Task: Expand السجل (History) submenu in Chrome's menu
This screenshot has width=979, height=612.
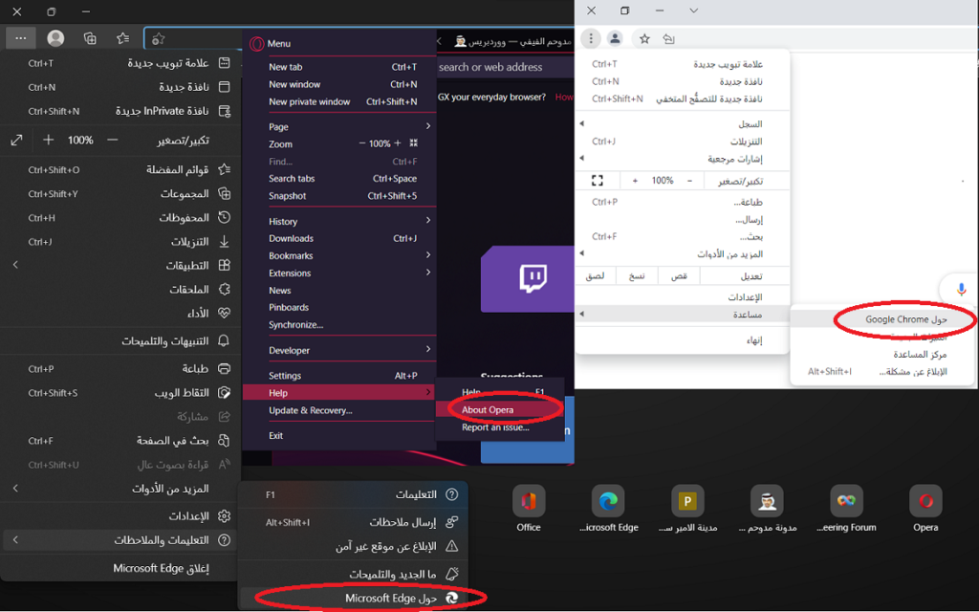Action: coord(683,123)
